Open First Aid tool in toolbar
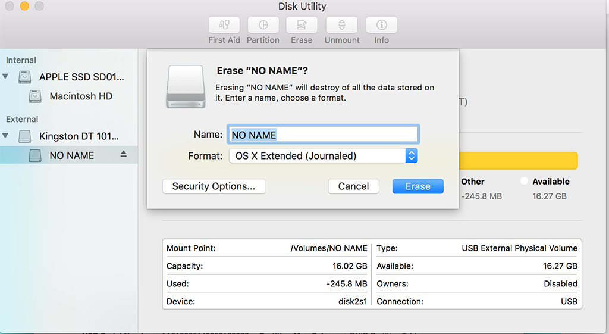The height and width of the screenshot is (334, 609). [224, 25]
